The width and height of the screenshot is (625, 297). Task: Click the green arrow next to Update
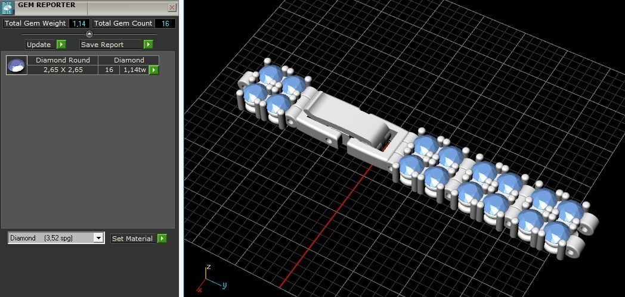(x=61, y=45)
